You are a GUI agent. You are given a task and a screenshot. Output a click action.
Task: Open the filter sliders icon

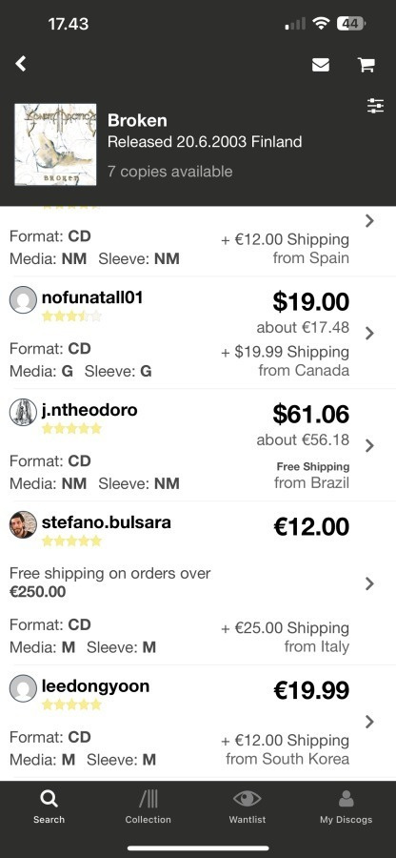point(375,106)
